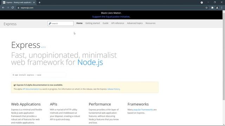Open the Chrome profile icon
This screenshot has width=225, height=126.
217,8
